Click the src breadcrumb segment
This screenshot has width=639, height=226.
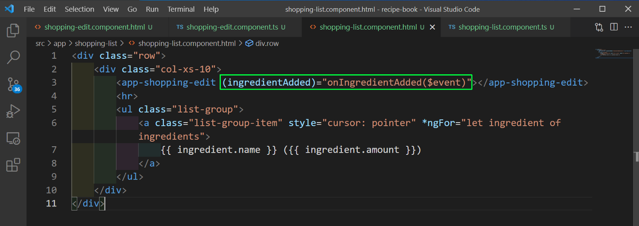point(40,43)
